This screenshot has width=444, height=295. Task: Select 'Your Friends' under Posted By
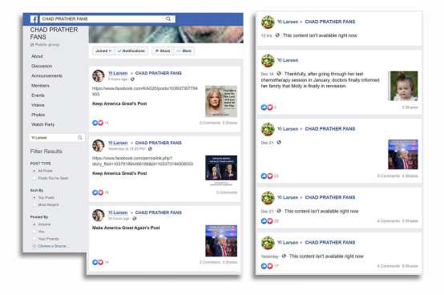click(34, 239)
